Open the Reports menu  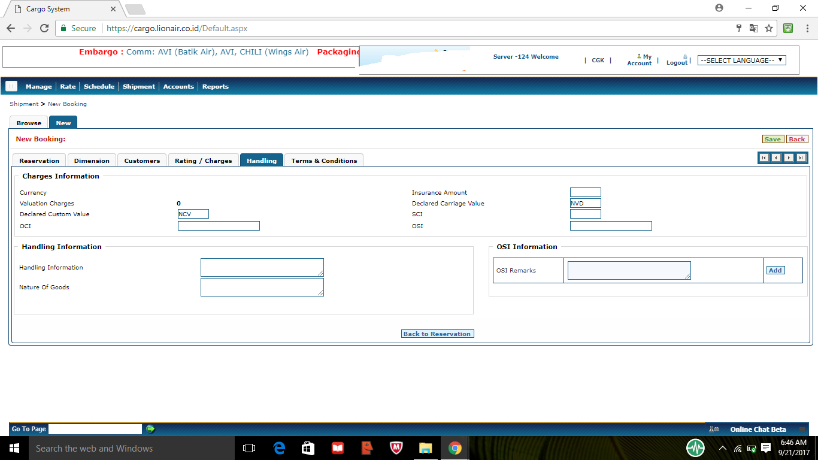(215, 86)
